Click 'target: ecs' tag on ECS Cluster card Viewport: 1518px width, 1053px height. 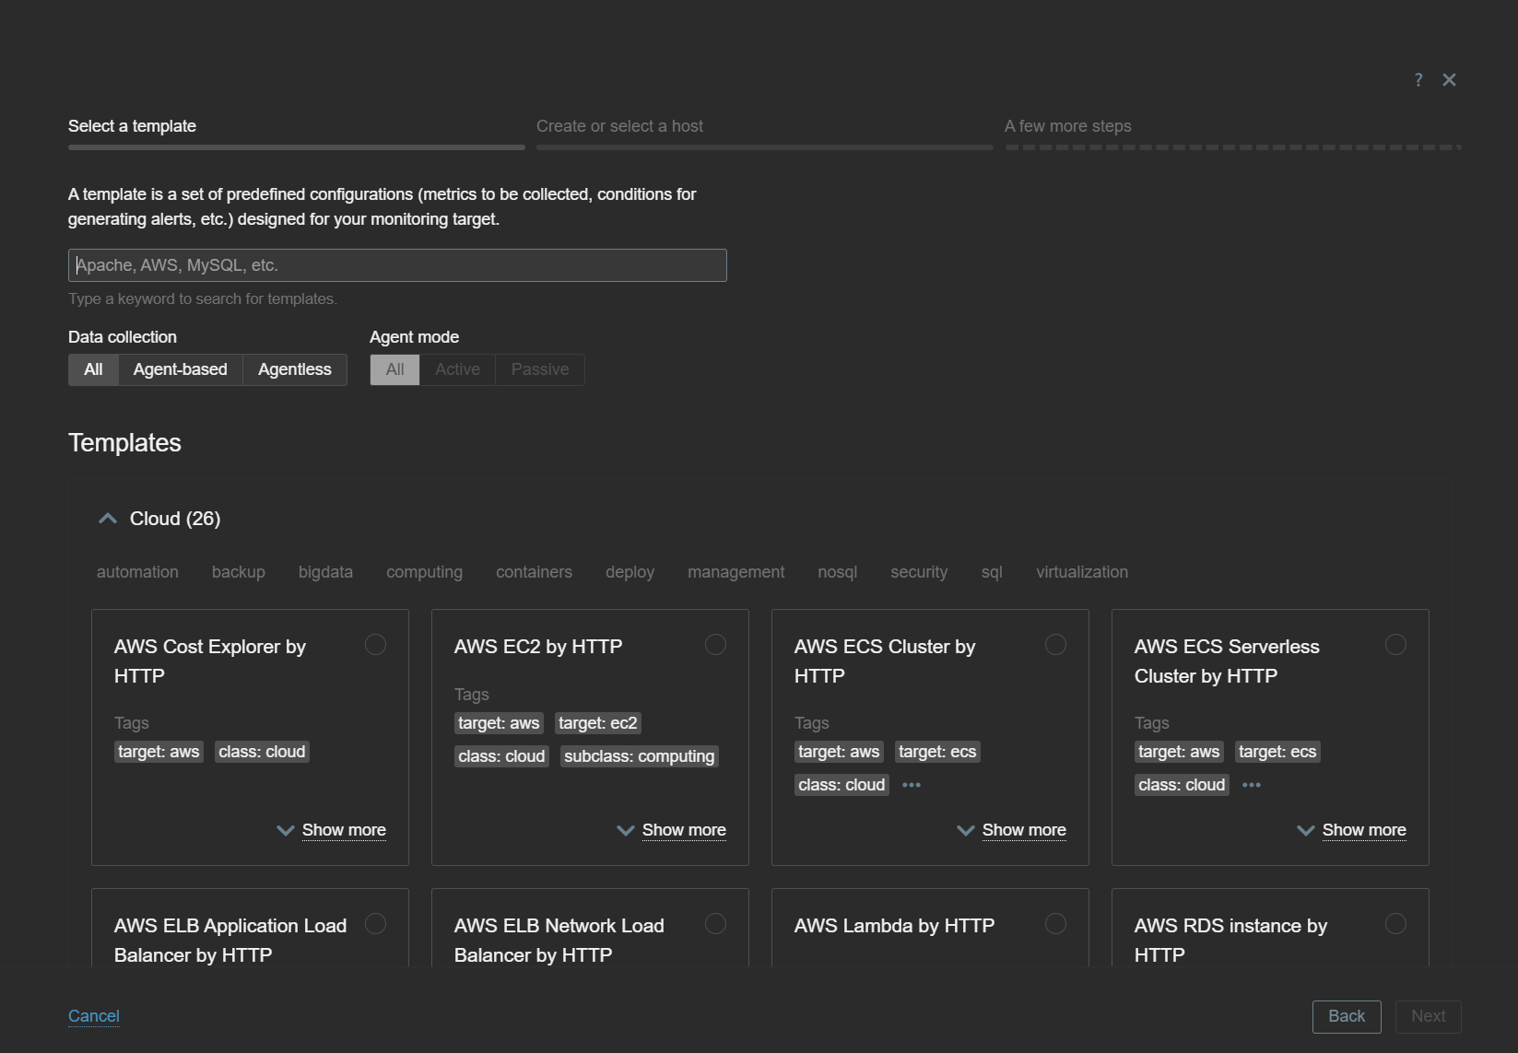pos(937,752)
